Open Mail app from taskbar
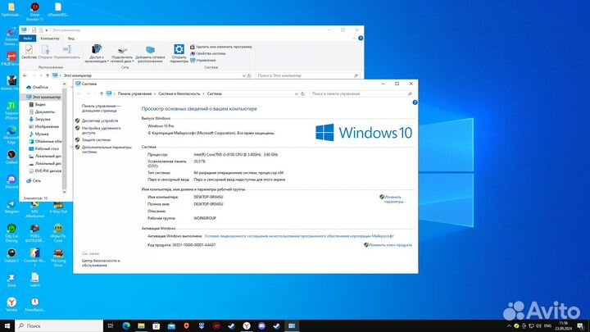This screenshot has width=590, height=332. click(x=171, y=326)
